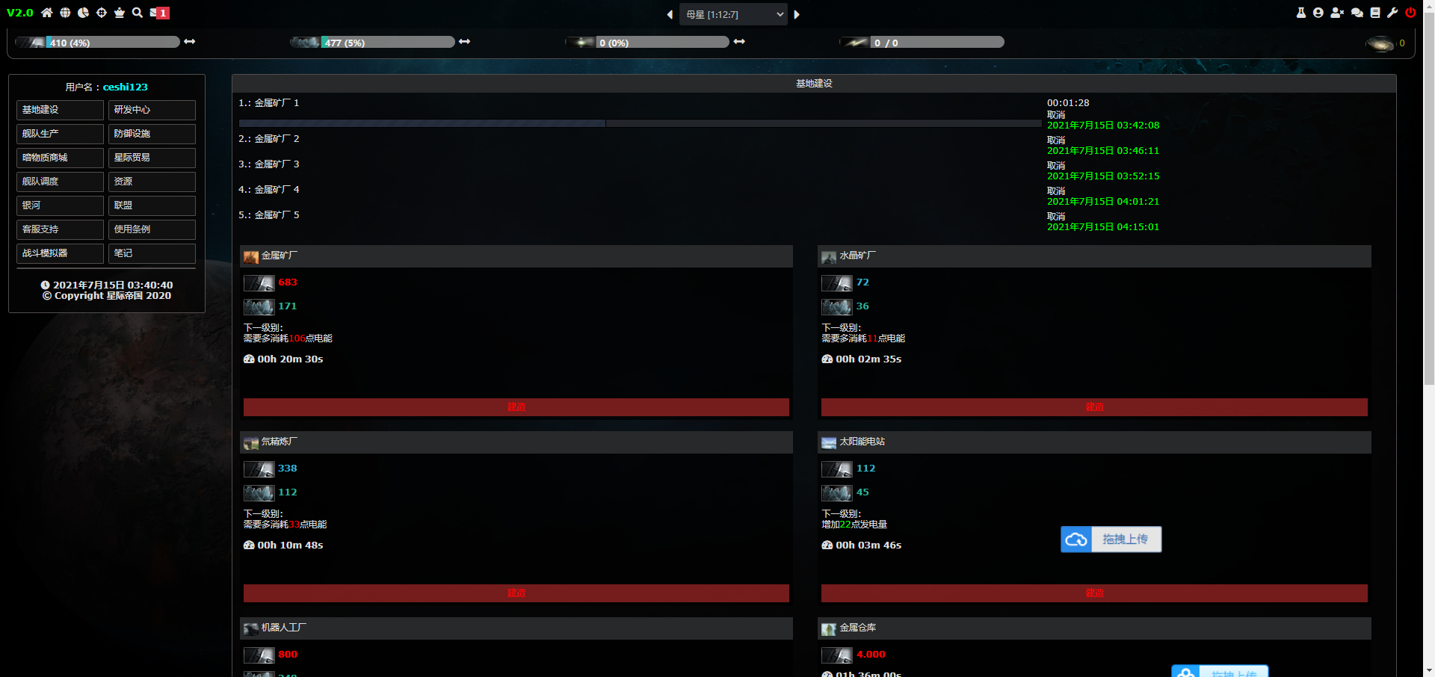Open 客服支持 in the sidebar menu

pos(60,229)
